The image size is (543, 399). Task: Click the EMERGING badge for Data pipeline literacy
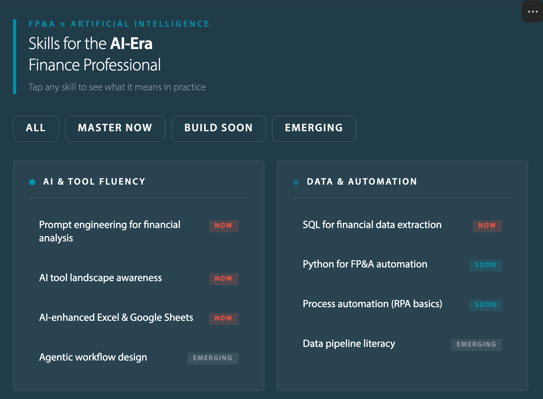coord(476,344)
